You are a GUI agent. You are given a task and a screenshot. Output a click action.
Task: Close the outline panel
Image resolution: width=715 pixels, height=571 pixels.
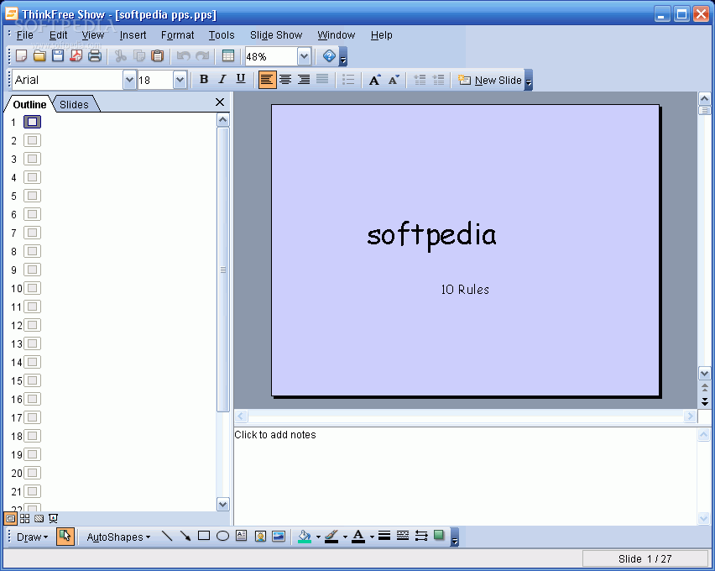(x=220, y=102)
